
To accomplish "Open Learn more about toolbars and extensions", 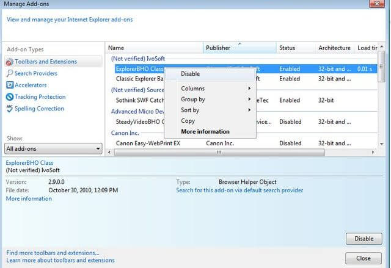I will (60, 260).
